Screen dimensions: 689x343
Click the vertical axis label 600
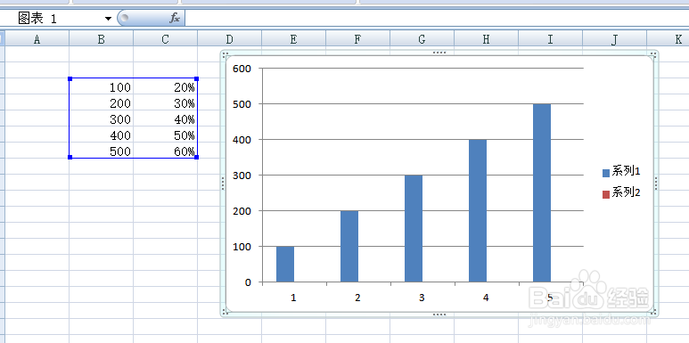tap(242, 69)
